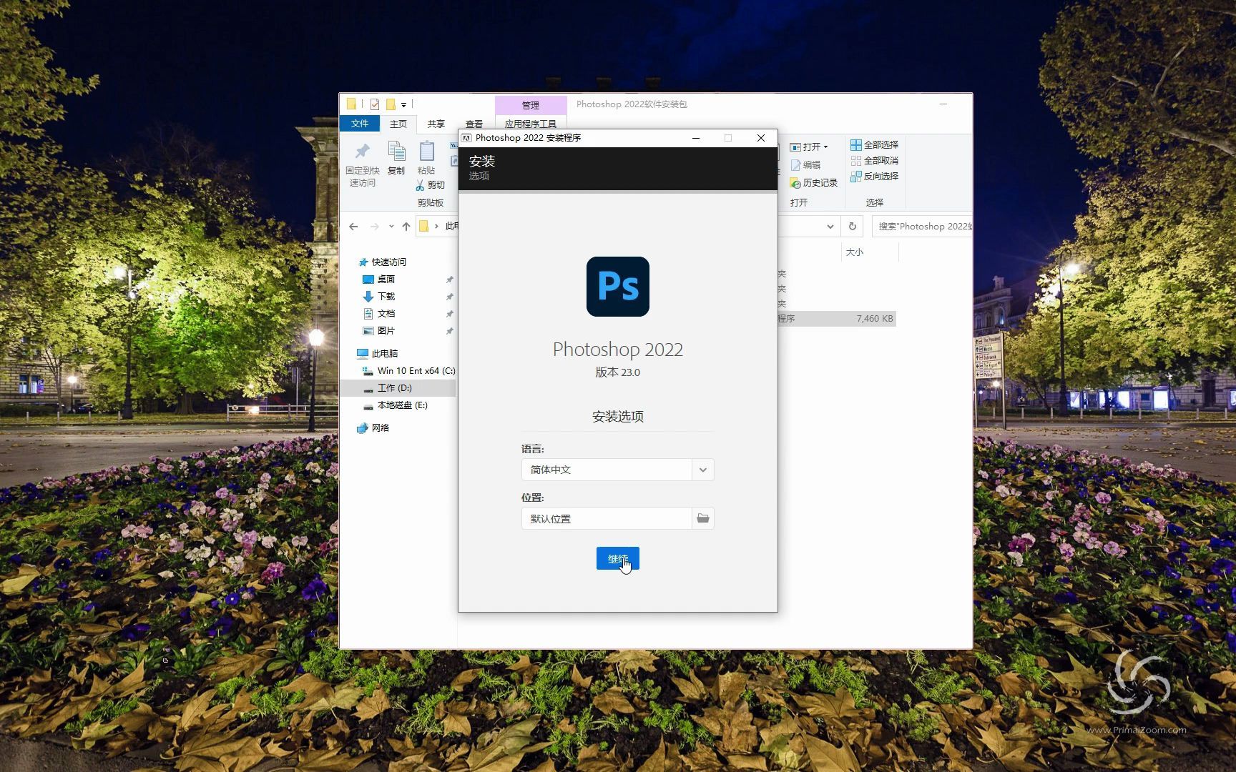
Task: Close the Photoshop 2022 installer window
Action: (760, 138)
